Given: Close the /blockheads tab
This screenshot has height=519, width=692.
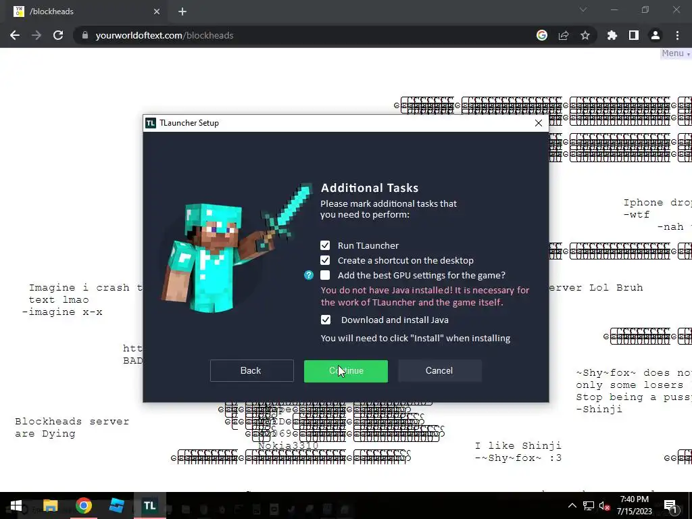Looking at the screenshot, I should (157, 11).
